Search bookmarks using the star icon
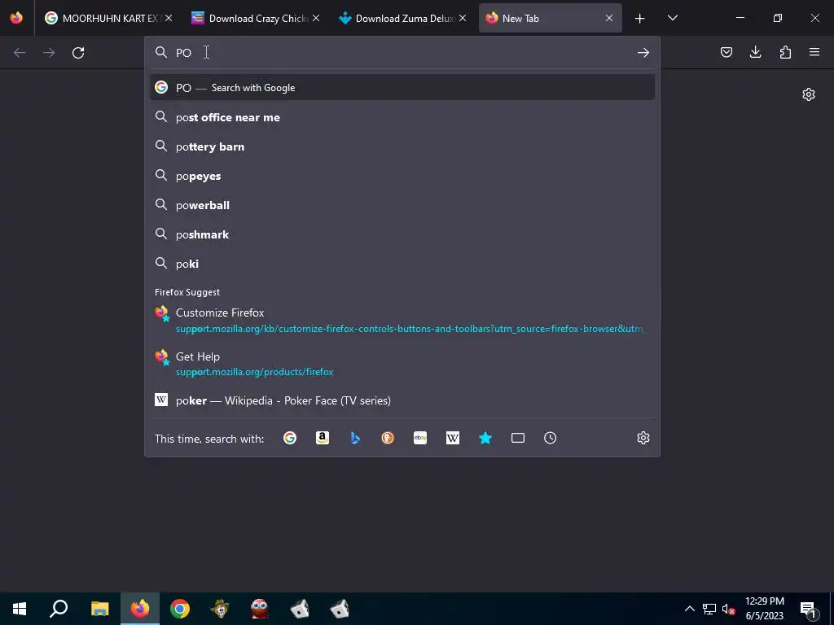The width and height of the screenshot is (834, 625). click(485, 438)
